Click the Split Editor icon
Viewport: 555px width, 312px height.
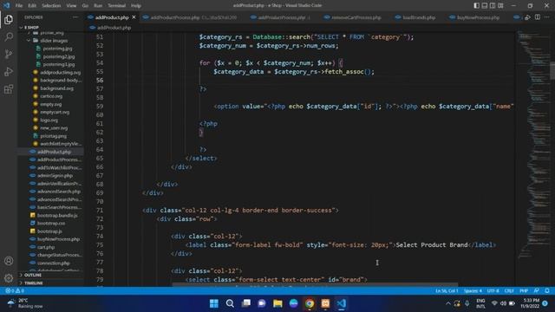coord(538,17)
